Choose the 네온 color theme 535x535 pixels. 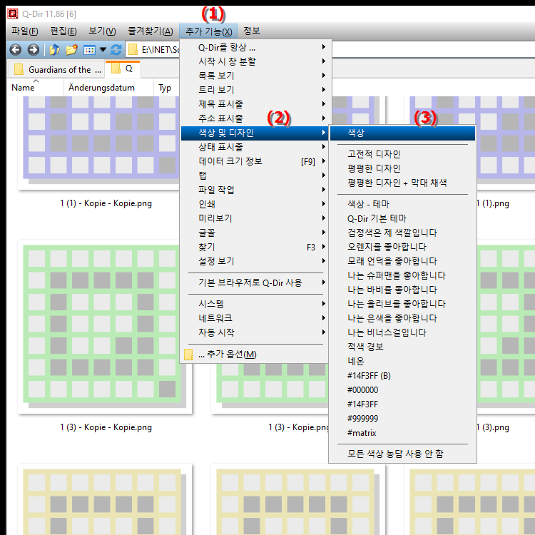(x=355, y=362)
